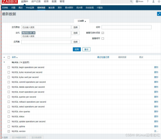Check MySQL bytes received per second
This screenshot has width=161, height=139.
[x=9, y=72]
